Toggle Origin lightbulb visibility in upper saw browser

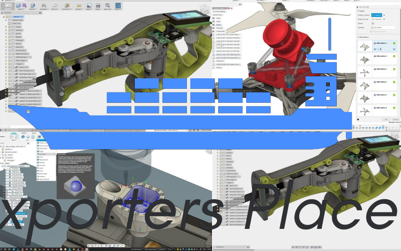10,27
